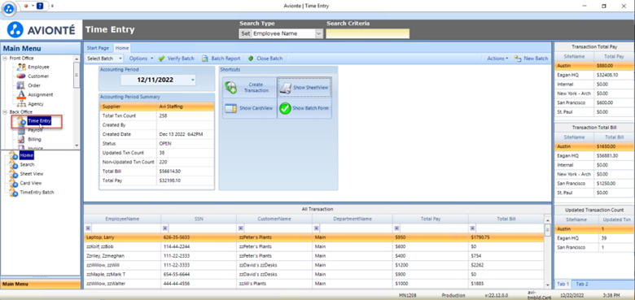Viewport: 635px width, 300px height.
Task: Open the Batch Report from the toolbar
Action: pos(221,59)
